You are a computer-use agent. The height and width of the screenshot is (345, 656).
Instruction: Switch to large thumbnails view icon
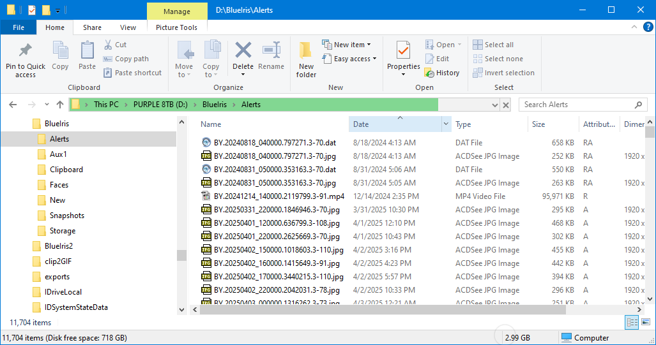(x=647, y=323)
